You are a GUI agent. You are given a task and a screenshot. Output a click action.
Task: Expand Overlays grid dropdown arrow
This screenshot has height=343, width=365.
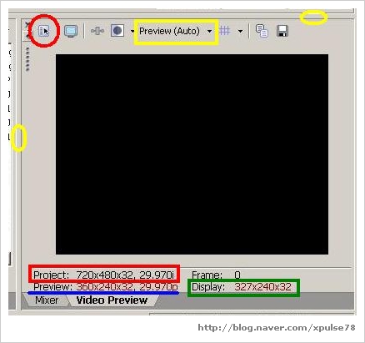tap(240, 31)
